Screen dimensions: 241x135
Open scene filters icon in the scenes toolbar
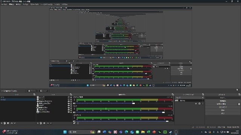click(8, 123)
